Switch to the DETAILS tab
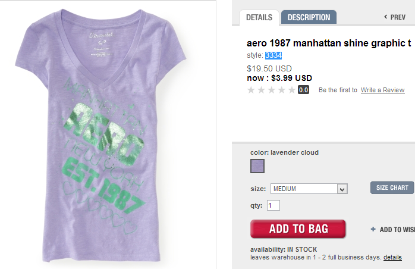This screenshot has height=269, width=415. [x=259, y=17]
